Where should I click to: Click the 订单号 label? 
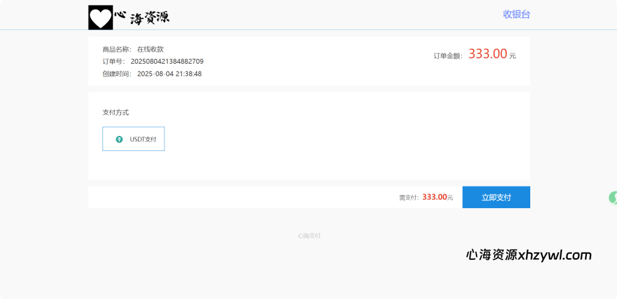coord(113,61)
